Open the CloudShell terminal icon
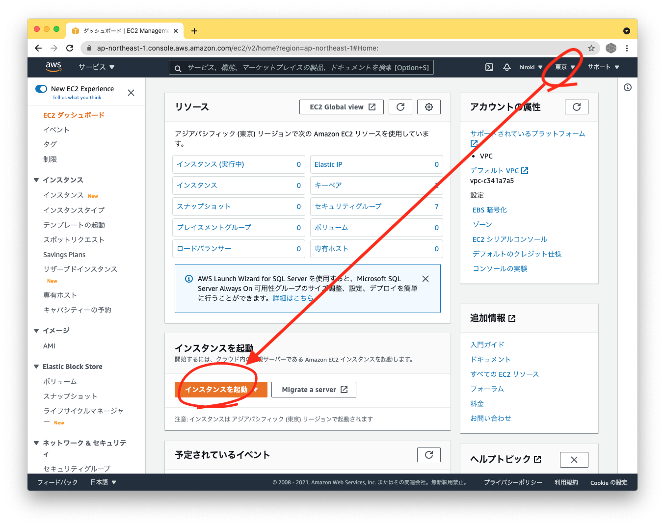 click(x=489, y=67)
